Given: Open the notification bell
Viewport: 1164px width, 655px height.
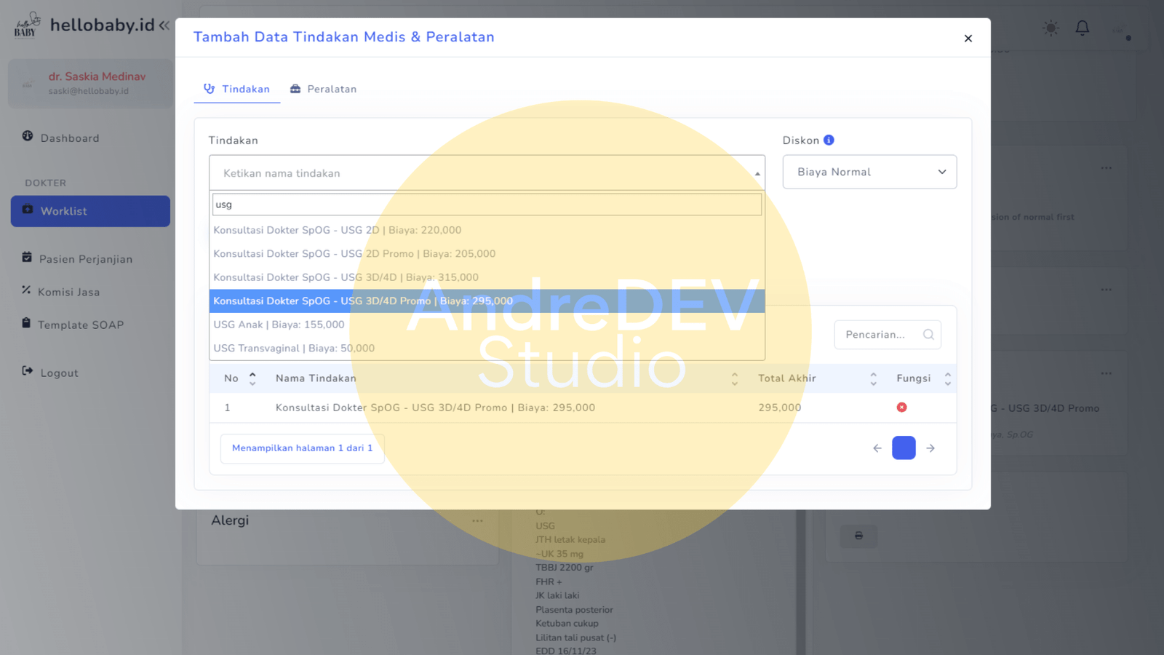Looking at the screenshot, I should [1083, 28].
